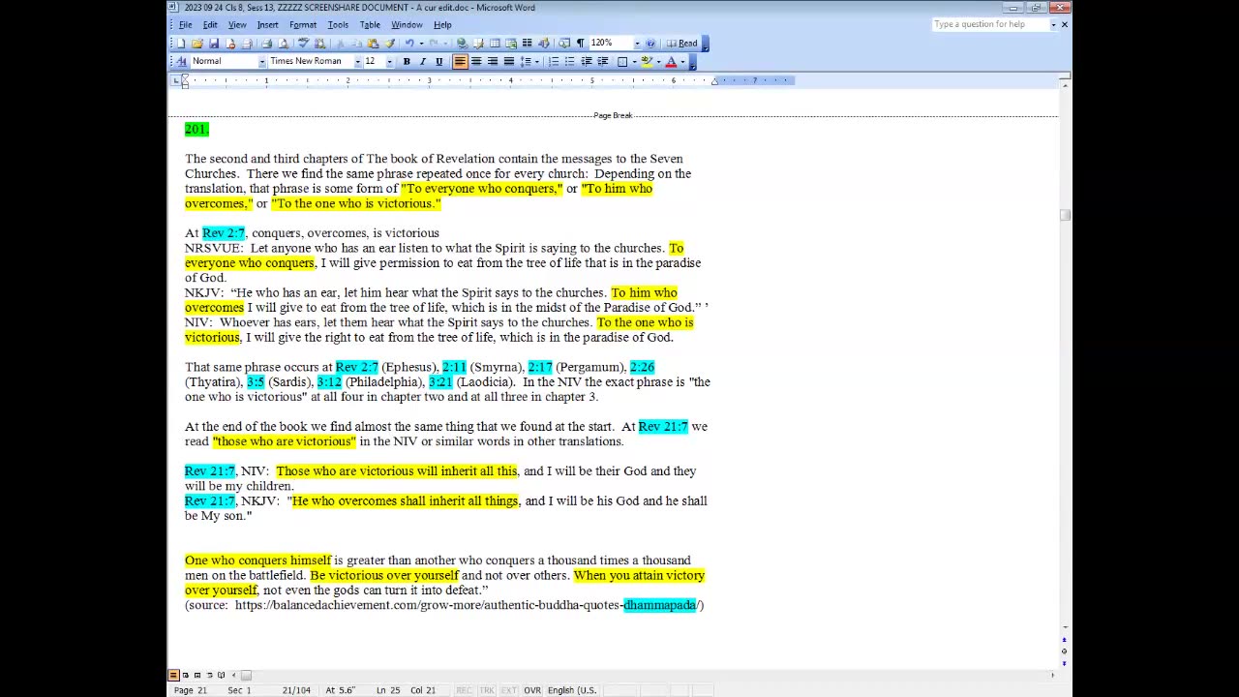Toggle the Document Map pane
Image resolution: width=1239 pixels, height=697 pixels.
[x=564, y=43]
